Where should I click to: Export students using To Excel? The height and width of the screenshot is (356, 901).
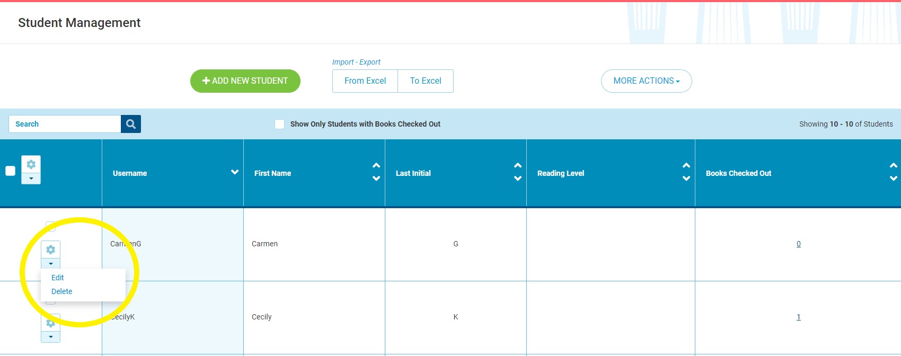[426, 81]
